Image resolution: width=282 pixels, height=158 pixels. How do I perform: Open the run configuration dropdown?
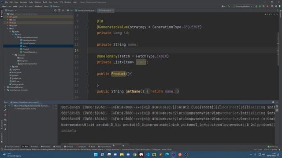coord(243,6)
